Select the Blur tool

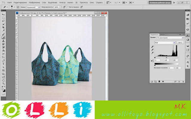click(x=3, y=54)
